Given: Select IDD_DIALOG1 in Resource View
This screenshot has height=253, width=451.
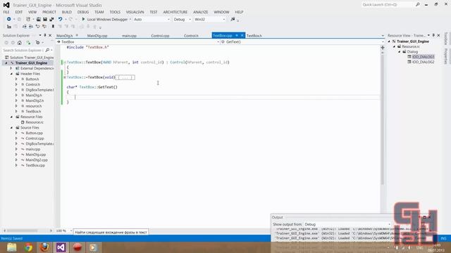Looking at the screenshot, I should [423, 57].
